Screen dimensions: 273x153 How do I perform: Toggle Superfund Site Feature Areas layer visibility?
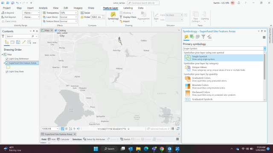click(x=7, y=63)
